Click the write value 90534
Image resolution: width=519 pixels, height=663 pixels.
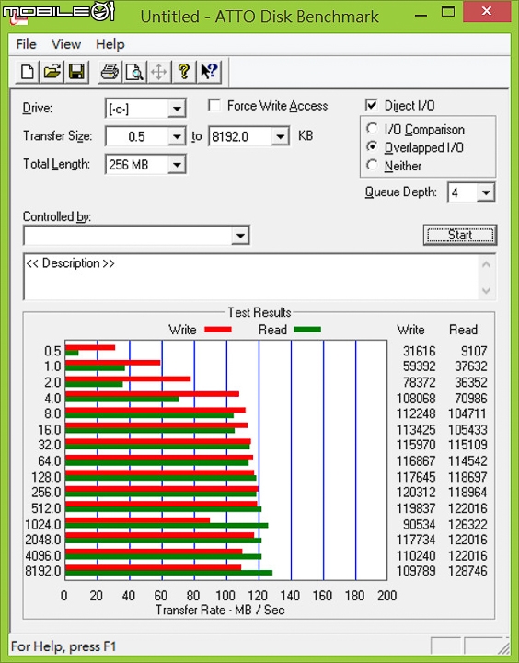point(419,524)
